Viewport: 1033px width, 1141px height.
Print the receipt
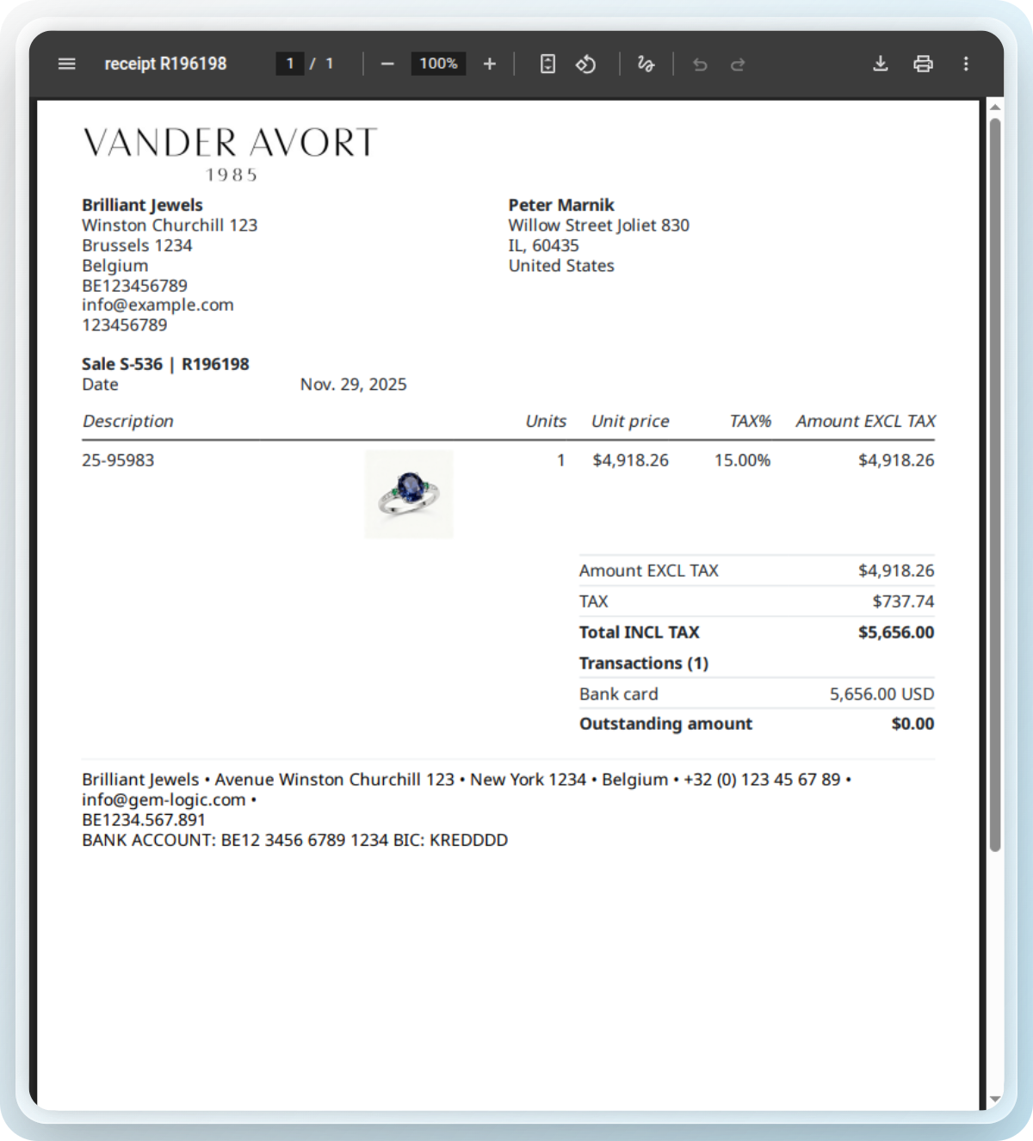point(923,64)
